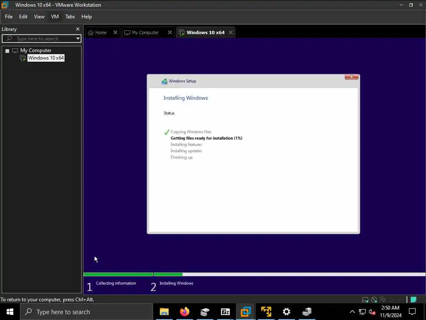
Task: Click 'Getting files ready for installation (1%)' text
Action: [x=206, y=138]
